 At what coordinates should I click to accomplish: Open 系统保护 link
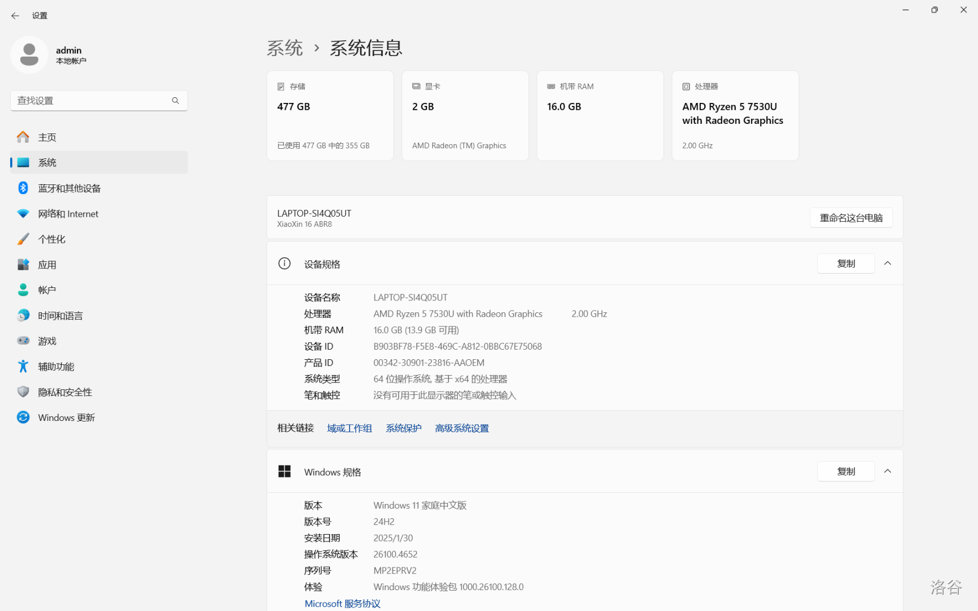[x=403, y=428]
